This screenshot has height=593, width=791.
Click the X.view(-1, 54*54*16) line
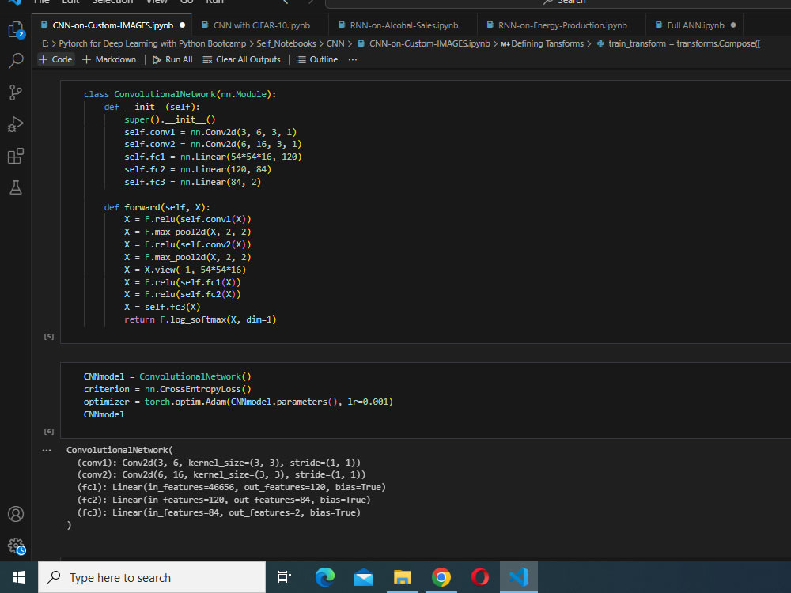pos(184,270)
